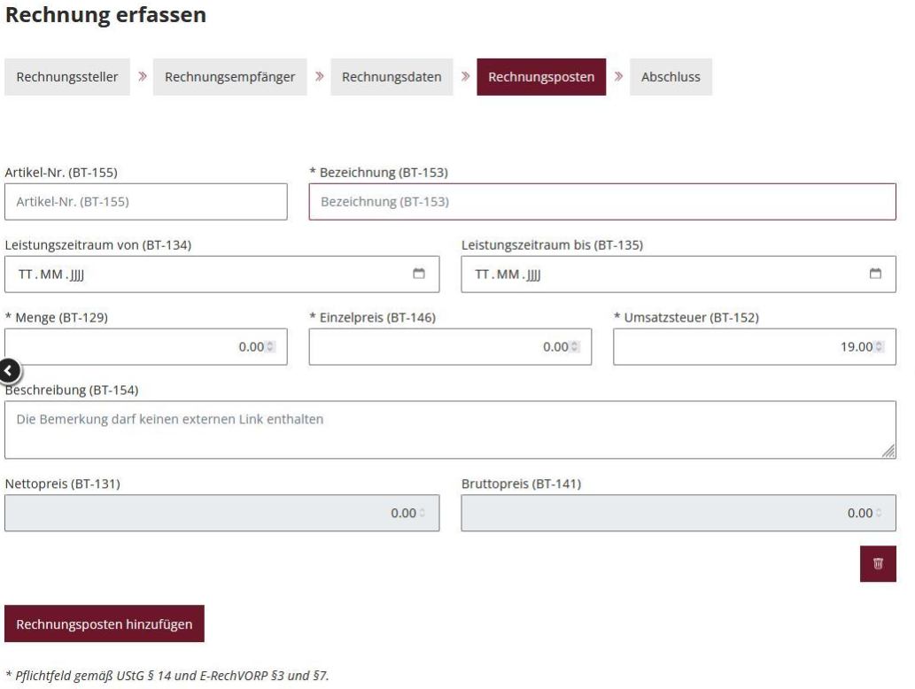Open calendar picker for Leistungszeitraum bis

click(x=875, y=274)
